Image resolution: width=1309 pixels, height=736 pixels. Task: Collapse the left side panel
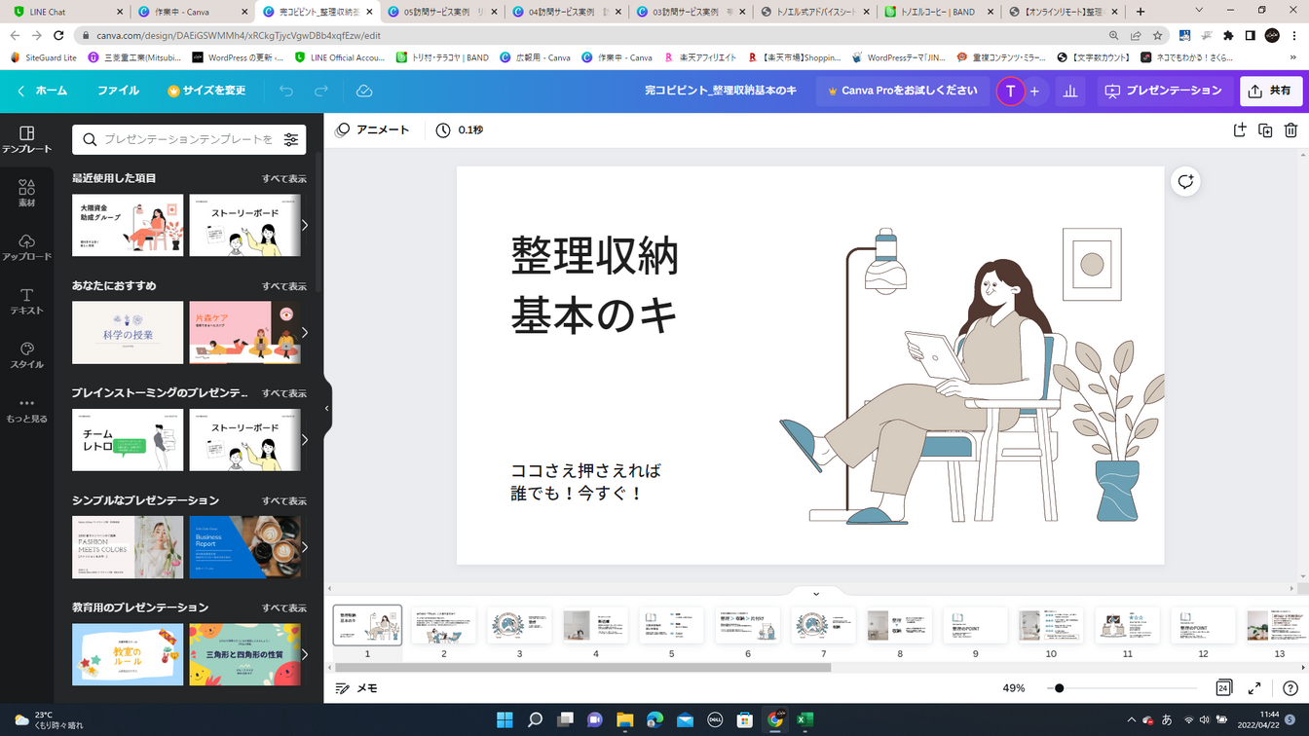[327, 409]
